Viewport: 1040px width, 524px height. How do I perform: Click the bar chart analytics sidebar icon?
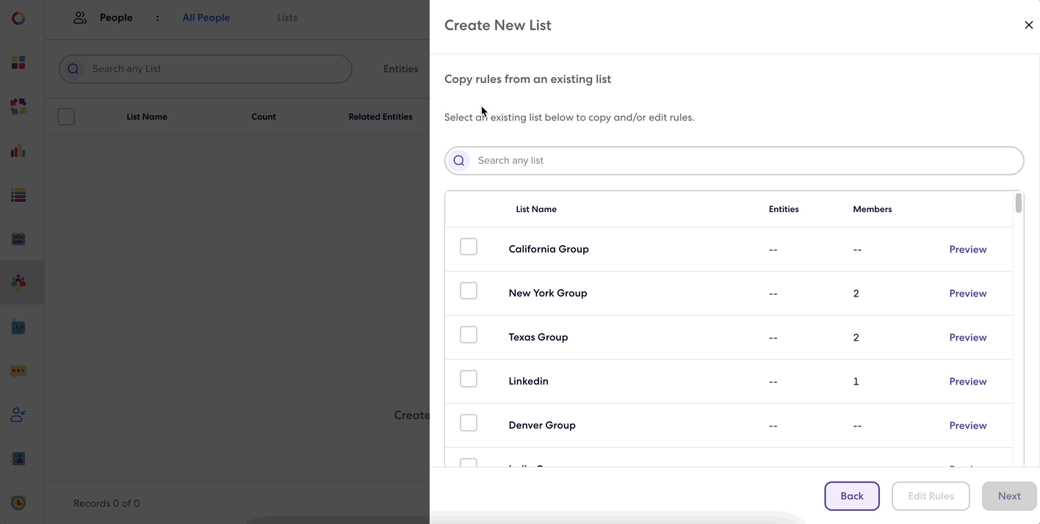pos(18,151)
